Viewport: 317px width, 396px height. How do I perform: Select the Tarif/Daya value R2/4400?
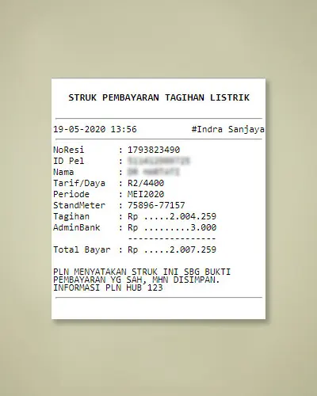pos(146,183)
